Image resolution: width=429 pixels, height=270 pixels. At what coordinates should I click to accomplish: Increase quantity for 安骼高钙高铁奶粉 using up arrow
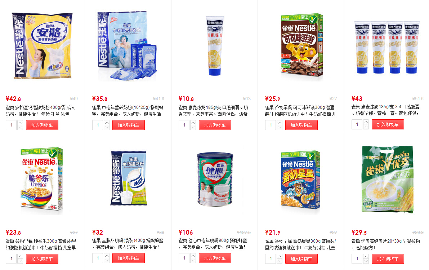pyautogui.click(x=20, y=123)
